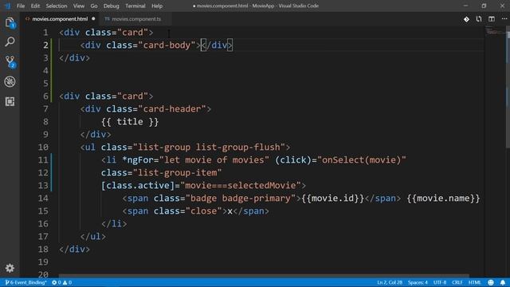Change the UTF-8 file encoding

tap(440, 282)
